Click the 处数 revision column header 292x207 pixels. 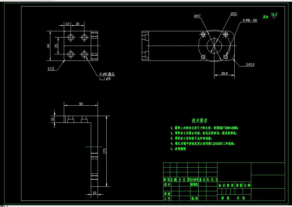tap(173, 180)
